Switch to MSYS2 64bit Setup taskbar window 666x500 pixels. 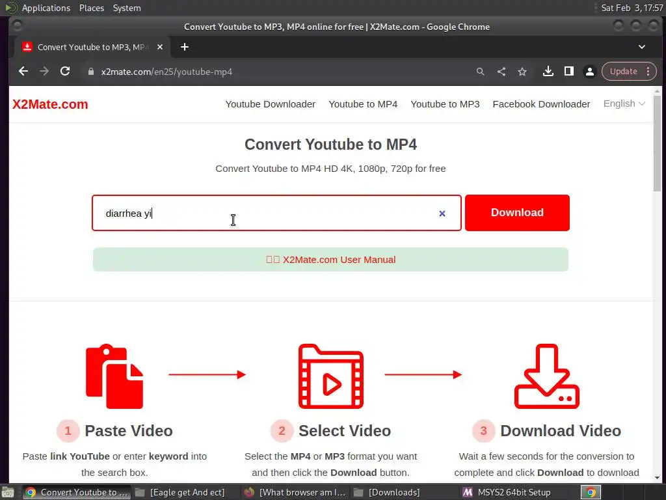(x=507, y=492)
